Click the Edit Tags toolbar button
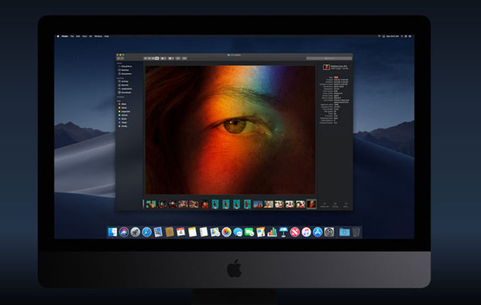 [184, 58]
